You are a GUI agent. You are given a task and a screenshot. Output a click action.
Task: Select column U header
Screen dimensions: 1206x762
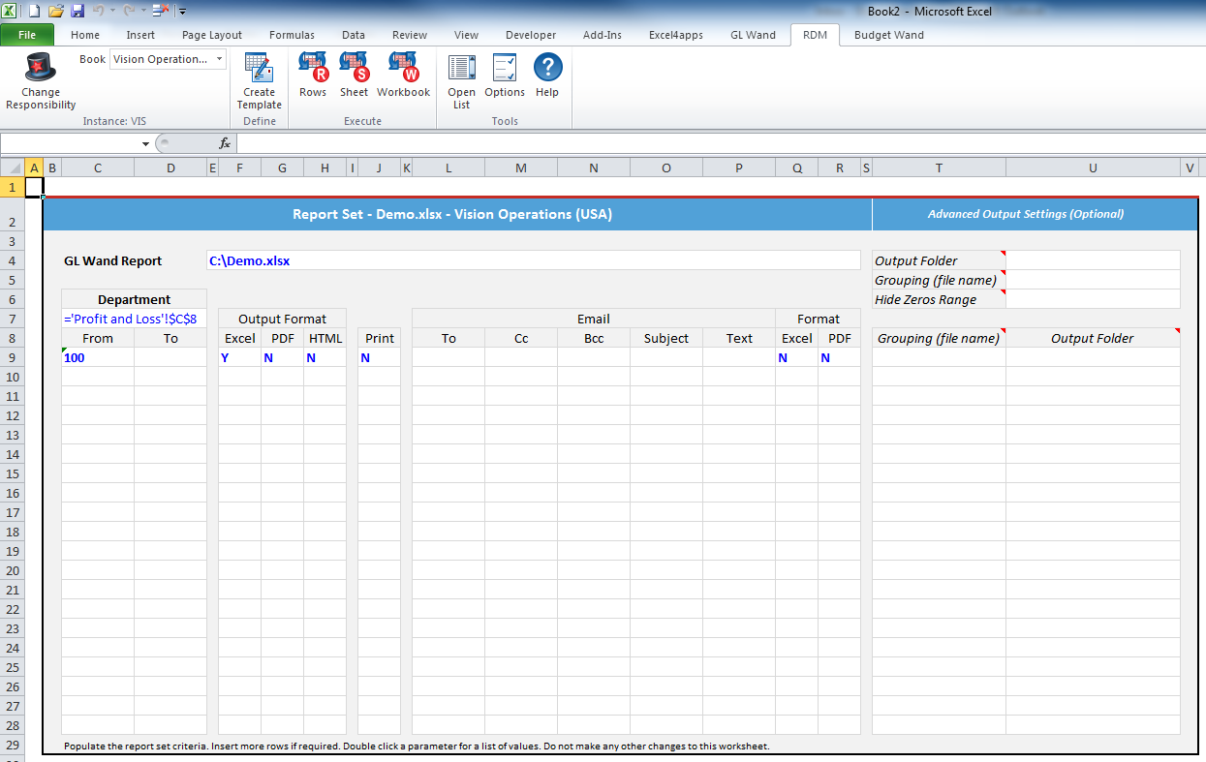1093,168
